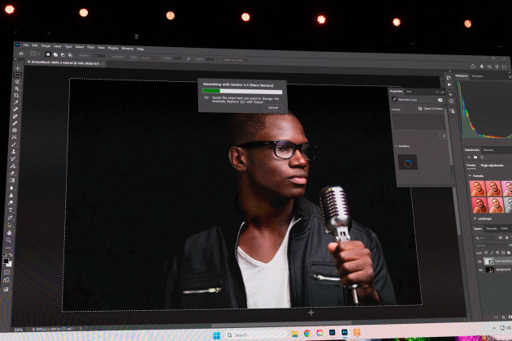Select the Eyedropper tool
512x341 pixels.
click(16, 102)
